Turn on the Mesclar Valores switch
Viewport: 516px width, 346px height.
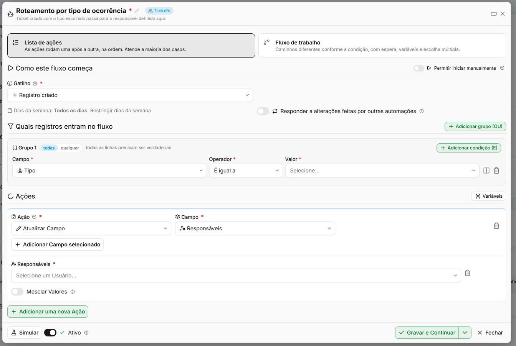(17, 292)
